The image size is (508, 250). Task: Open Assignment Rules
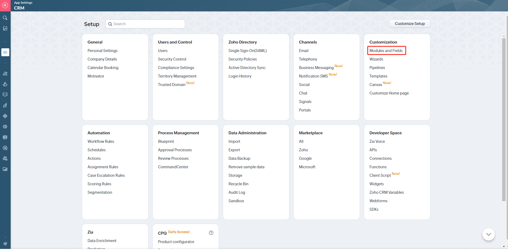[x=103, y=167]
